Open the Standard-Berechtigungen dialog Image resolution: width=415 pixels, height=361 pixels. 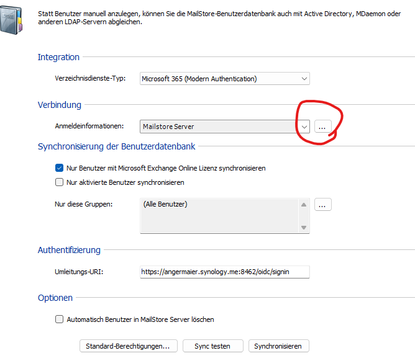[129, 346]
